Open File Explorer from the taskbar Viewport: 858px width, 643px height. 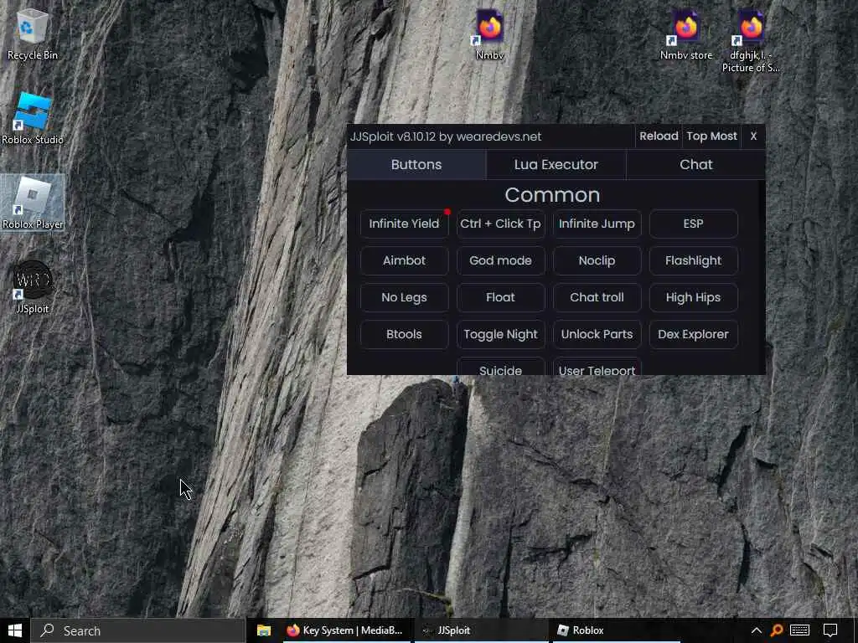pos(264,630)
